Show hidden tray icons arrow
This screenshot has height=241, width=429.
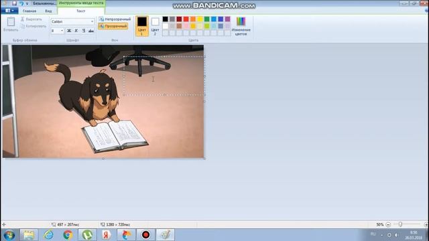(382, 235)
